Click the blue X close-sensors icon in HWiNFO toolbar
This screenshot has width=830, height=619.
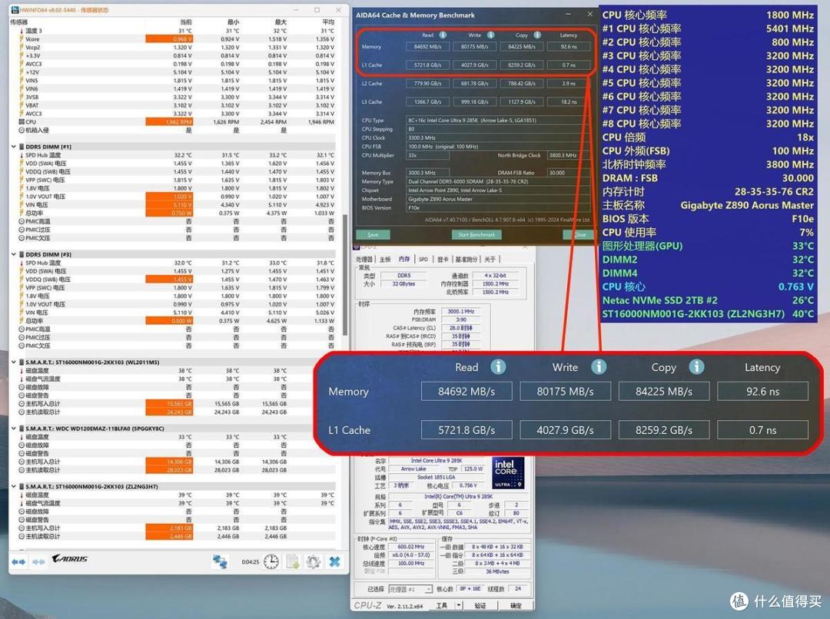[334, 561]
